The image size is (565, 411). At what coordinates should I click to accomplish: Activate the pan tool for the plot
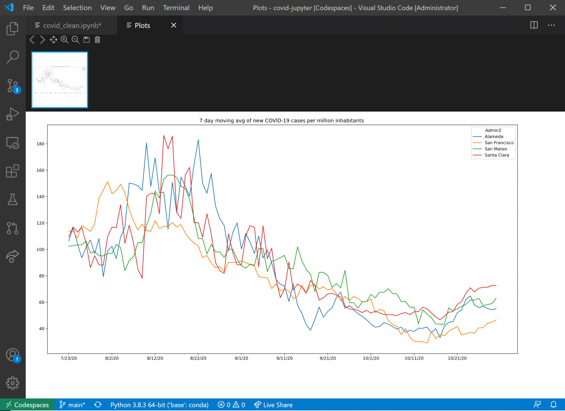pos(54,40)
